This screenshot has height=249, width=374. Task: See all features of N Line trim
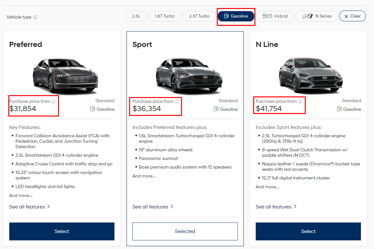[x=276, y=207]
